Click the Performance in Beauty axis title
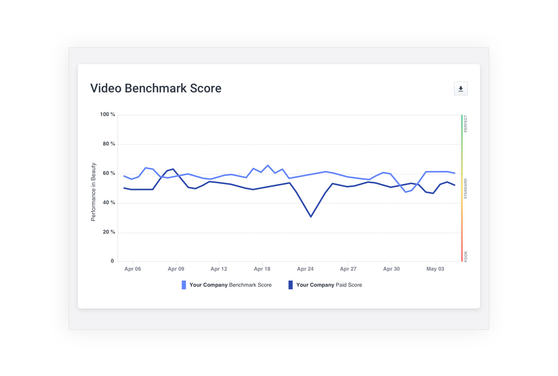Screen dimensions: 558x376 click(x=93, y=192)
